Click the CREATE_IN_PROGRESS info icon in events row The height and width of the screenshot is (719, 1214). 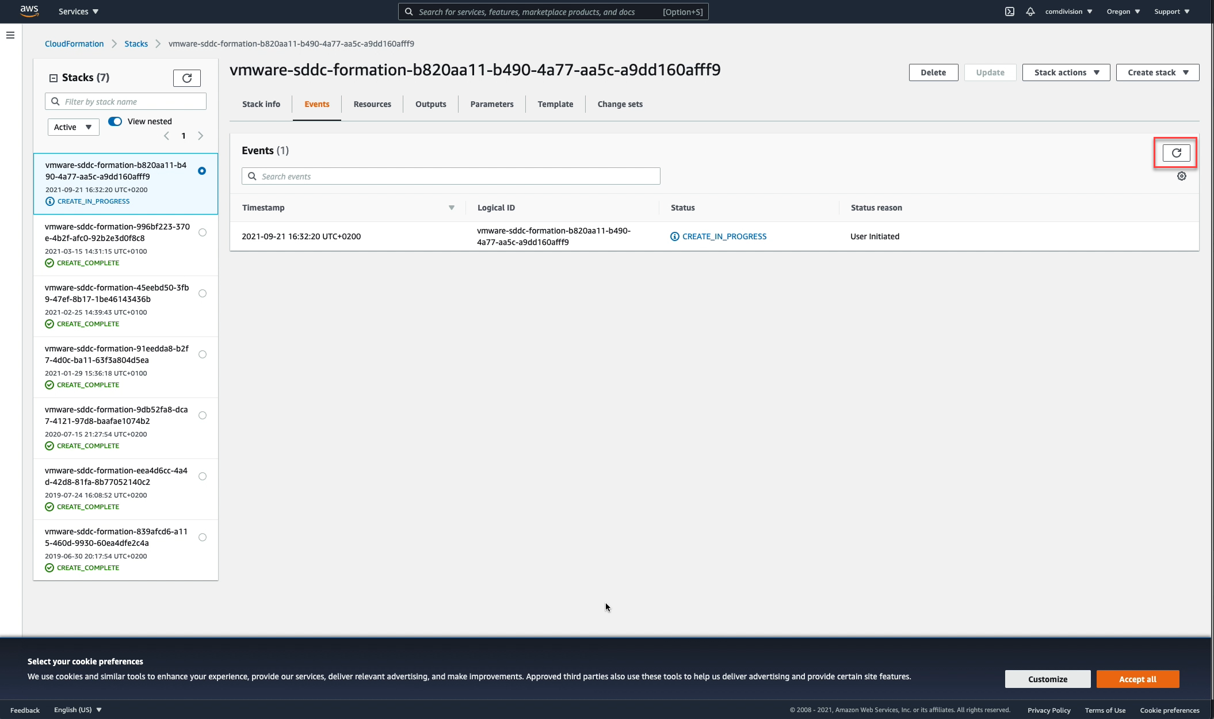675,236
